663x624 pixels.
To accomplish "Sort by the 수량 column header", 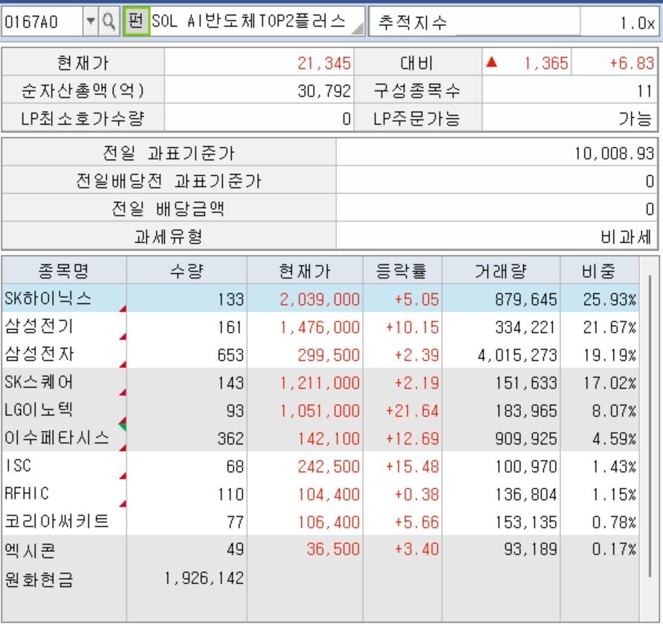I will 187,270.
